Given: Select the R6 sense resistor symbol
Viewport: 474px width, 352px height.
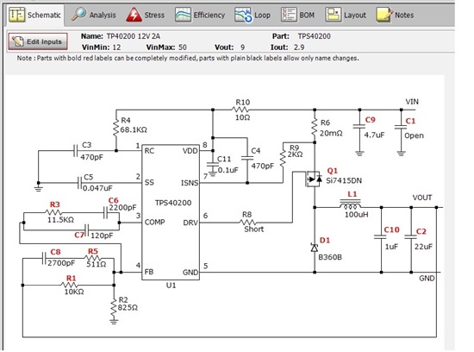Looking at the screenshot, I should point(315,128).
